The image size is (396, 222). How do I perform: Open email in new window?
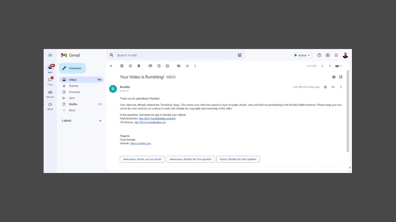(341, 77)
